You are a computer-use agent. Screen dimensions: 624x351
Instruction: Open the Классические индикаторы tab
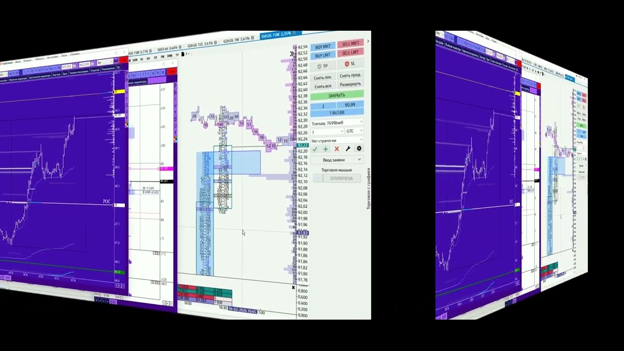coord(40,77)
